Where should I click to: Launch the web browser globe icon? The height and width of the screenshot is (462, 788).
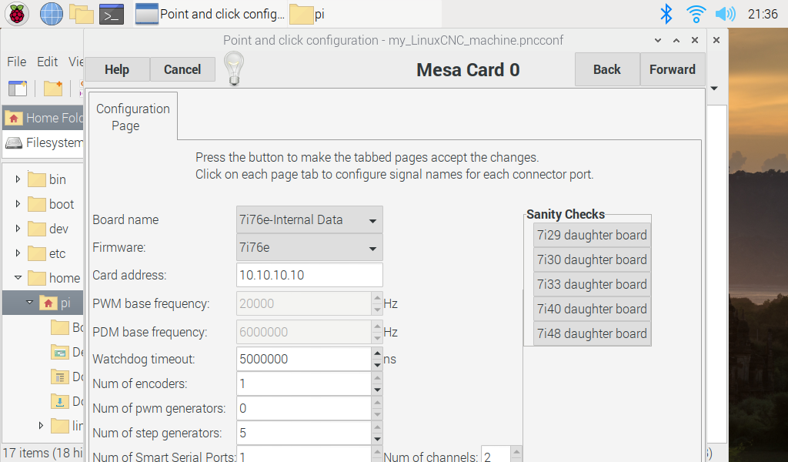[x=52, y=14]
